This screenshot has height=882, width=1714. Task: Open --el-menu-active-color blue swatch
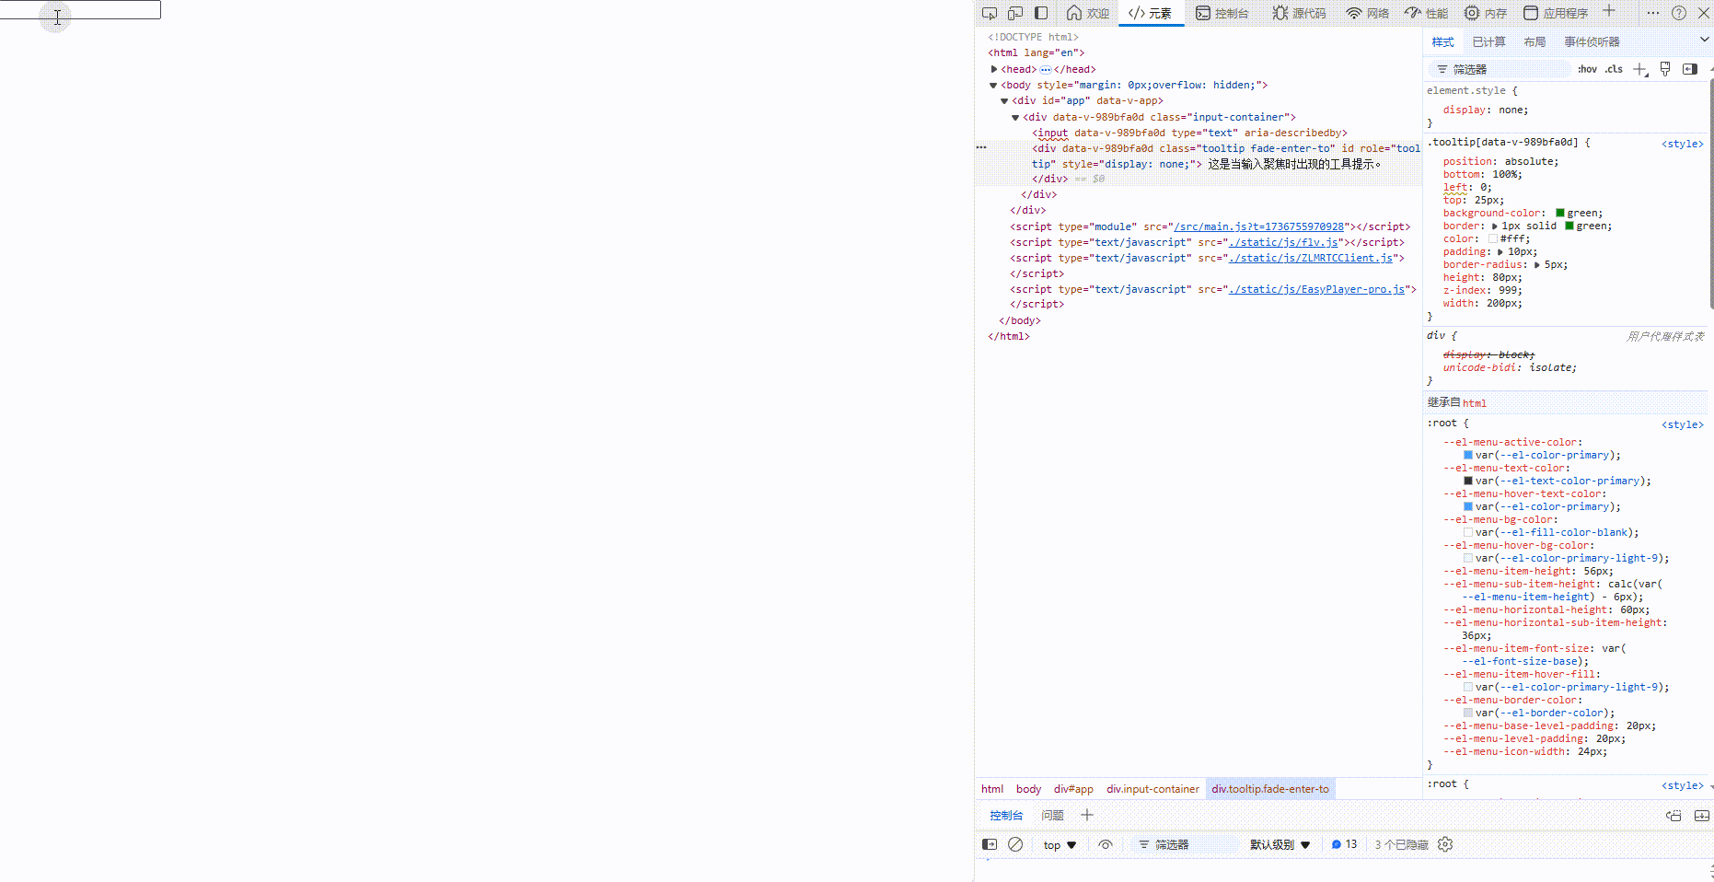click(1468, 455)
